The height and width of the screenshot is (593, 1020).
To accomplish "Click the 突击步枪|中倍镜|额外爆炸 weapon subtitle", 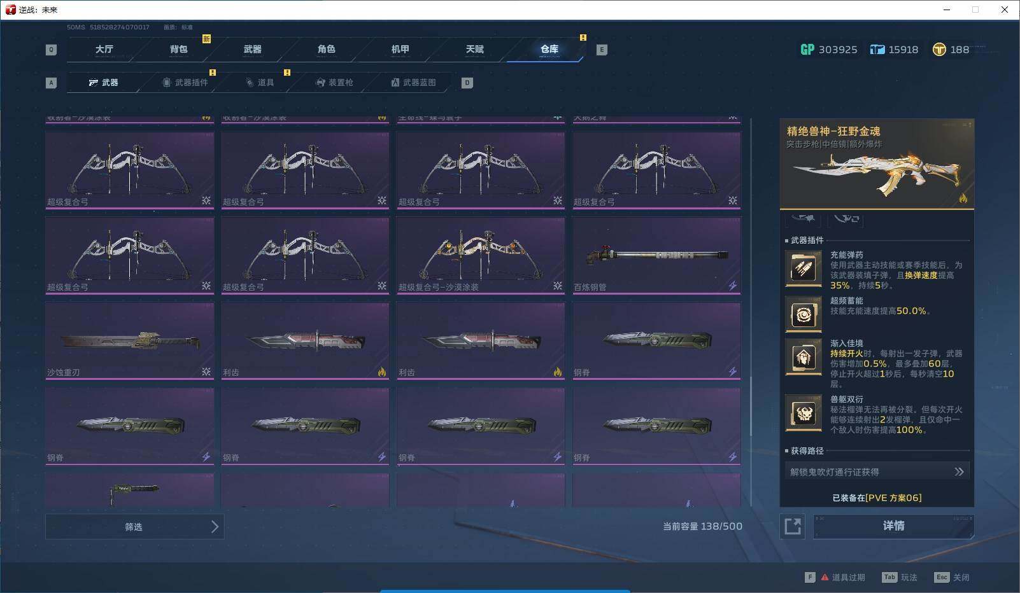I will pyautogui.click(x=833, y=144).
